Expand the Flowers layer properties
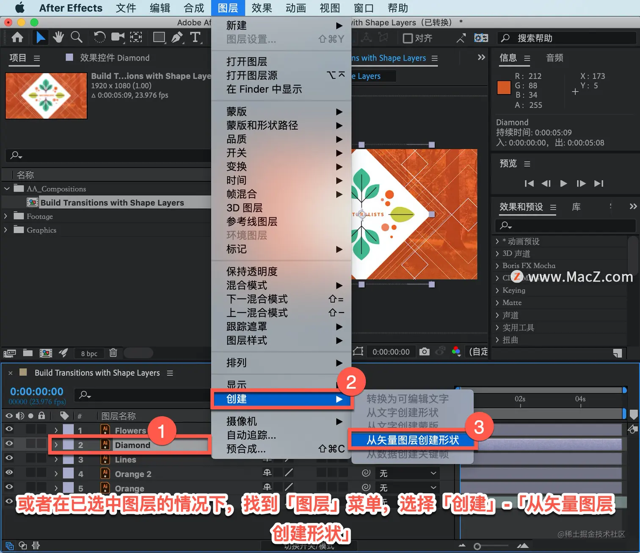The height and width of the screenshot is (553, 640). [x=56, y=430]
